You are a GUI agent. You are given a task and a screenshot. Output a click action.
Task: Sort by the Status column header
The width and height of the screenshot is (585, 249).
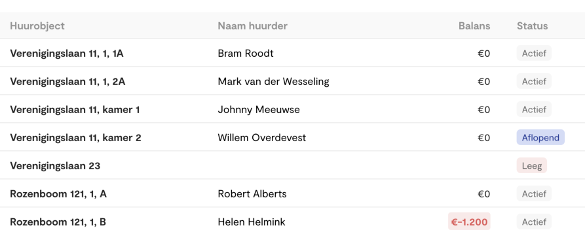click(532, 25)
